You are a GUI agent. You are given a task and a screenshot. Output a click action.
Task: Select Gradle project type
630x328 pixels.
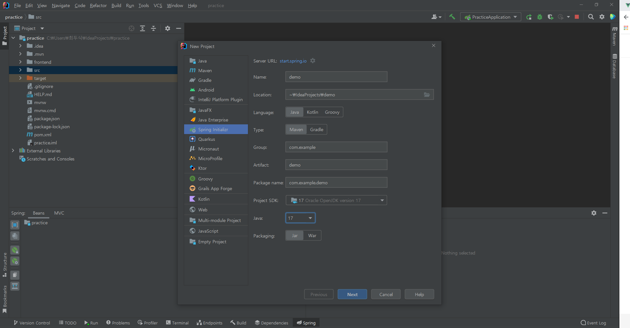coord(317,130)
